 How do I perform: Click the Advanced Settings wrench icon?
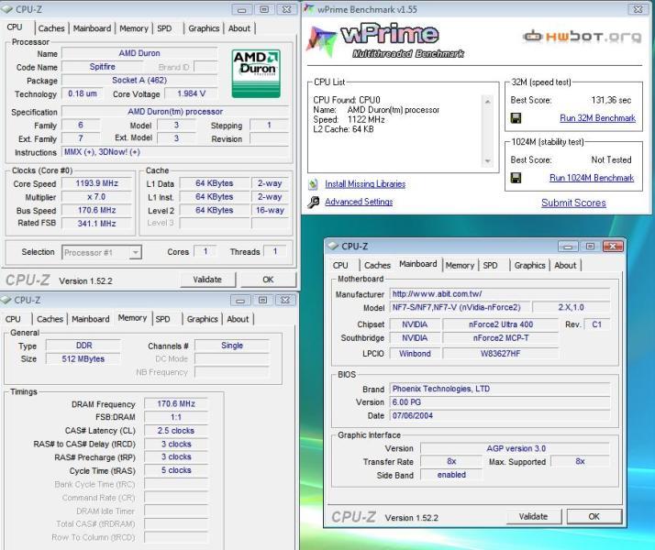(x=313, y=203)
